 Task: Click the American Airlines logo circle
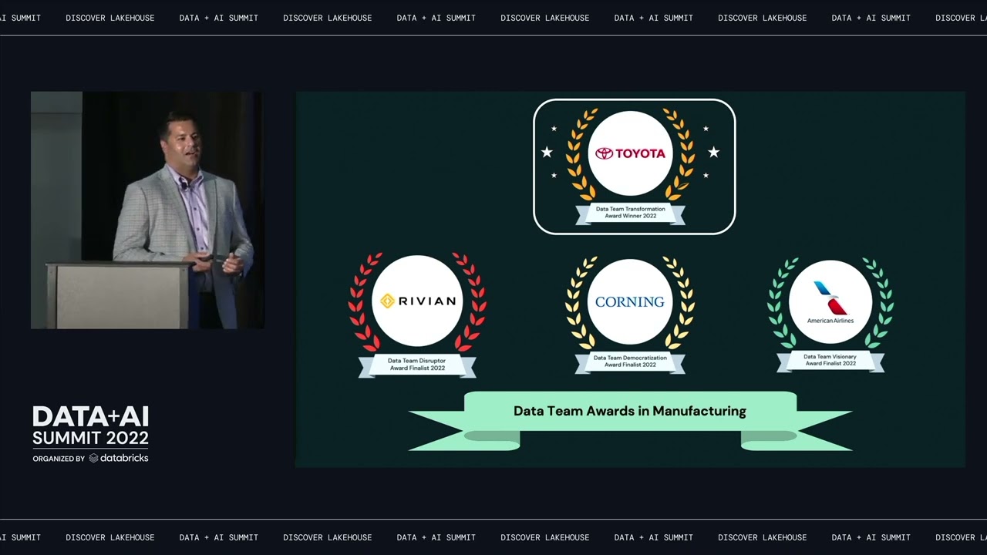pyautogui.click(x=830, y=301)
